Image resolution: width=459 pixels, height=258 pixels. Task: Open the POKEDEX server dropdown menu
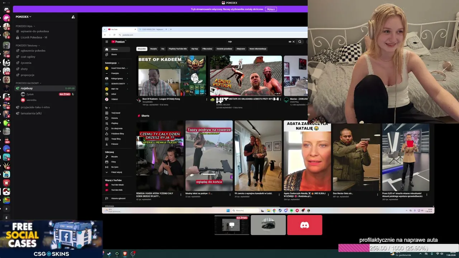pos(23,17)
